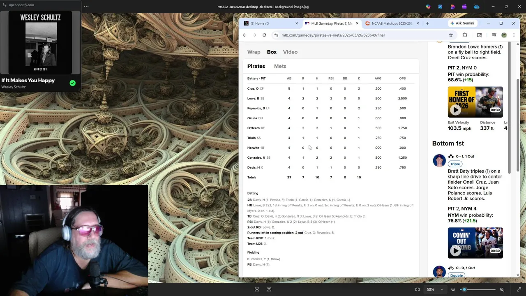Switch to NCAAB Matchups tab

click(392, 23)
